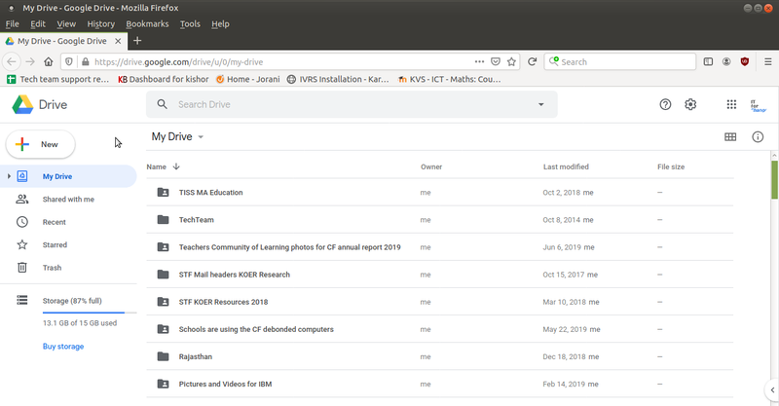Screen dimensions: 779x406
Task: Open Drive settings gear icon
Action: click(x=690, y=104)
